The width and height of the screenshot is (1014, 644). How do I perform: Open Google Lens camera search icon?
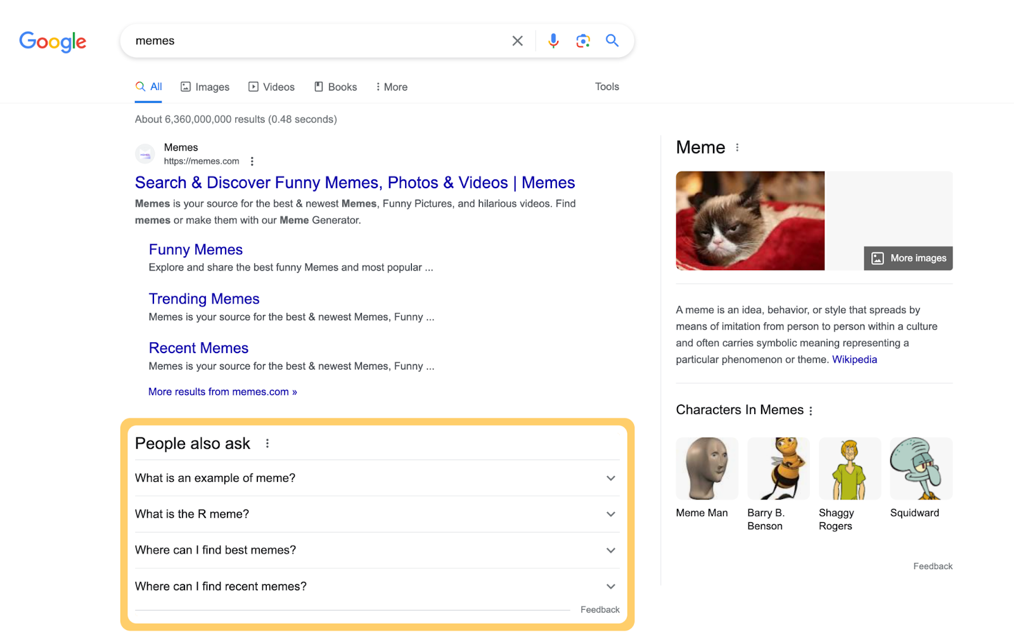583,41
